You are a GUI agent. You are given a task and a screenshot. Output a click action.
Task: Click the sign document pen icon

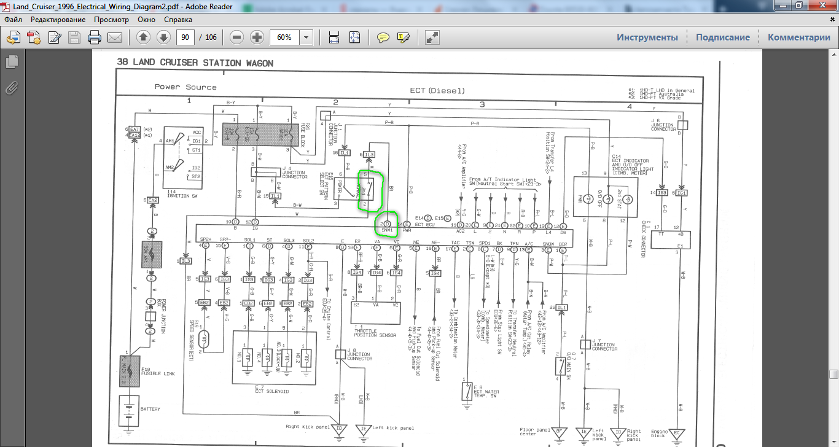click(54, 37)
